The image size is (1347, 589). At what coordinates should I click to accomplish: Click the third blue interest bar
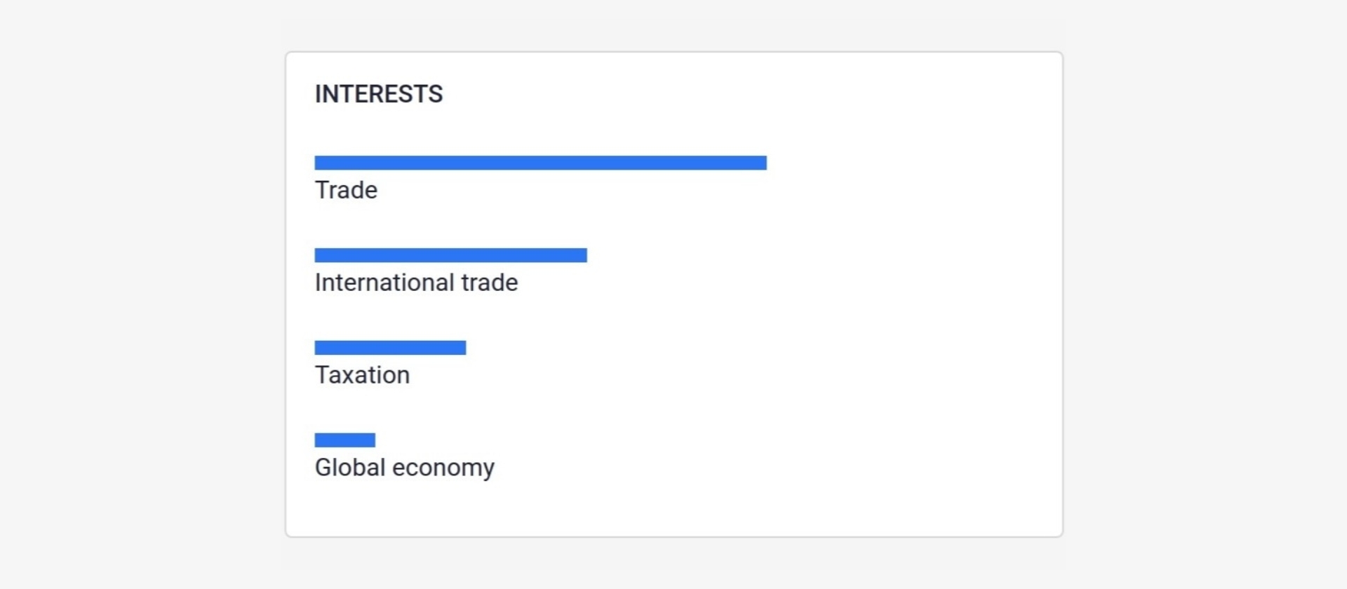pos(390,348)
